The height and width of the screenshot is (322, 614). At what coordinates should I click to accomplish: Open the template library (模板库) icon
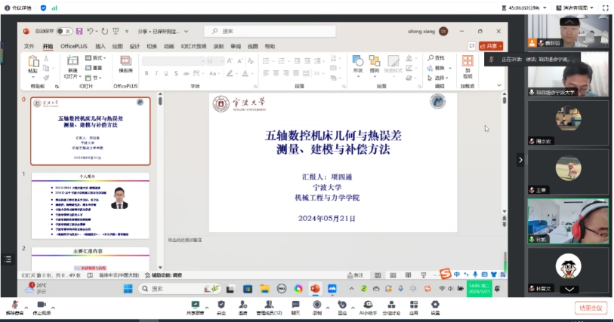click(x=125, y=62)
